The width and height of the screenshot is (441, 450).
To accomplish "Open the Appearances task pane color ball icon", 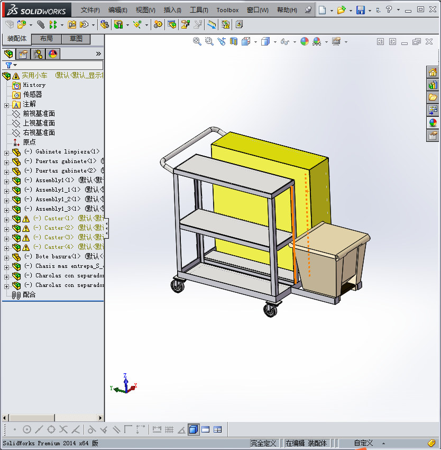I will pos(433,123).
